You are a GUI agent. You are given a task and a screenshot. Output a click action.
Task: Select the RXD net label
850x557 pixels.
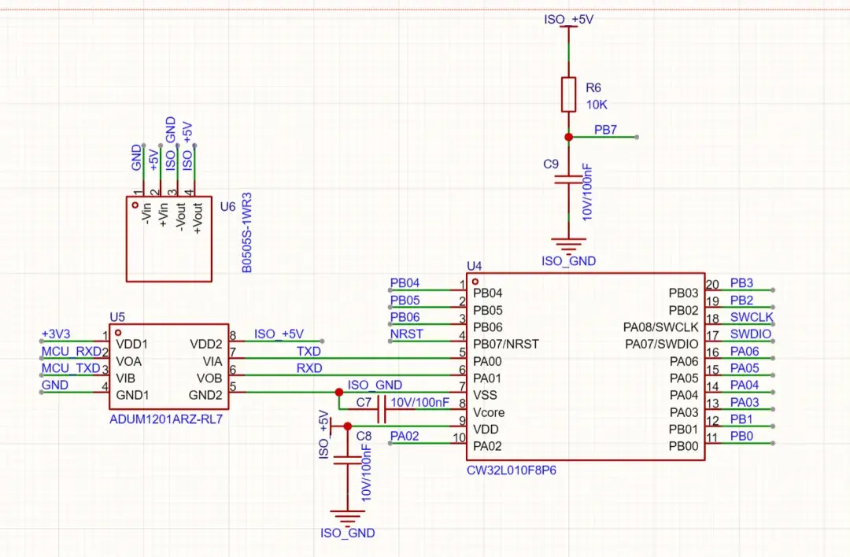[309, 368]
